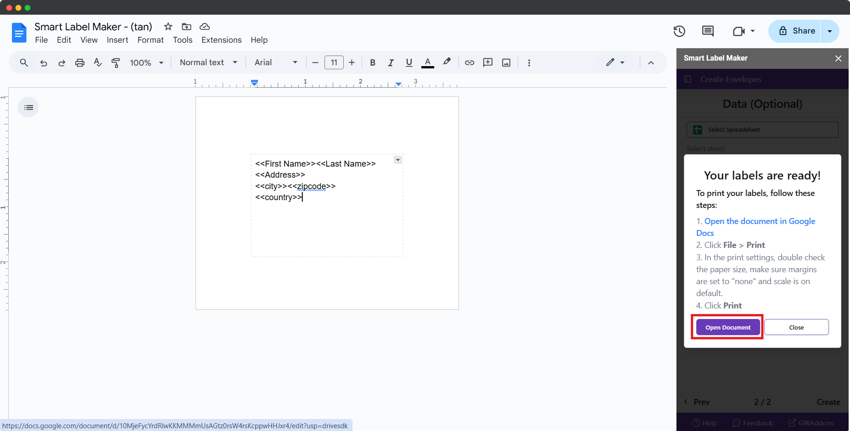Open the comments panel icon
This screenshot has width=850, height=431.
point(708,31)
